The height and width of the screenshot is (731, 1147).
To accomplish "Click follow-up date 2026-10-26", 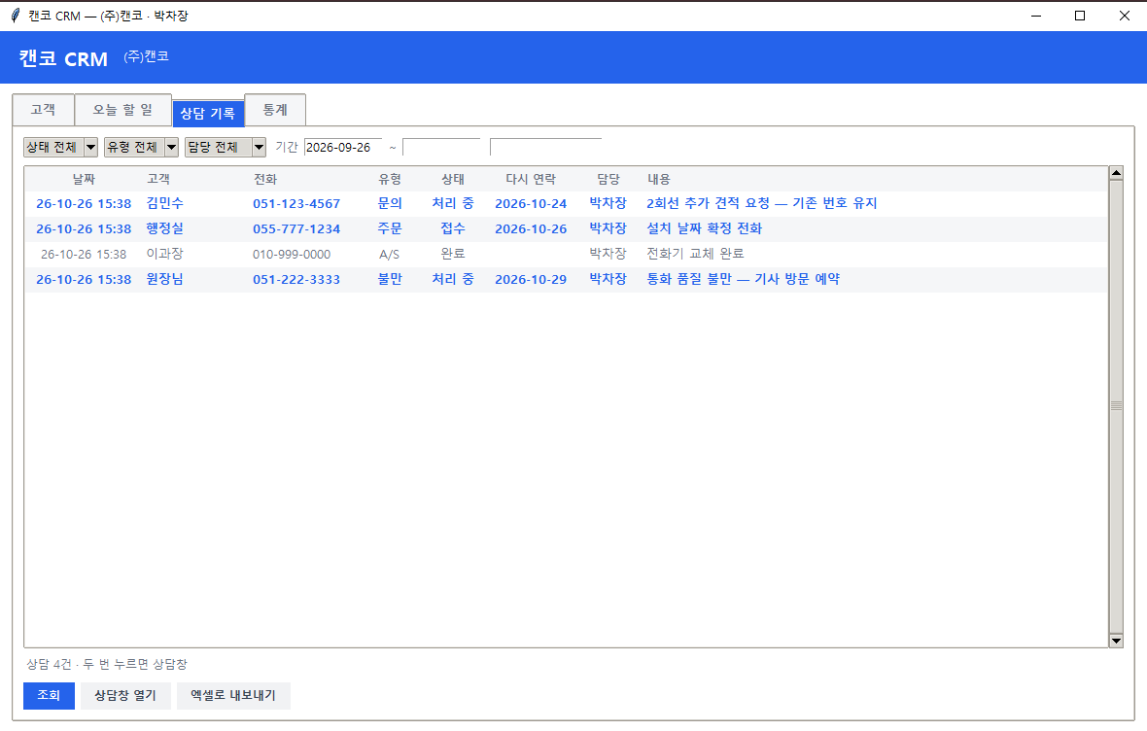I will click(x=531, y=229).
